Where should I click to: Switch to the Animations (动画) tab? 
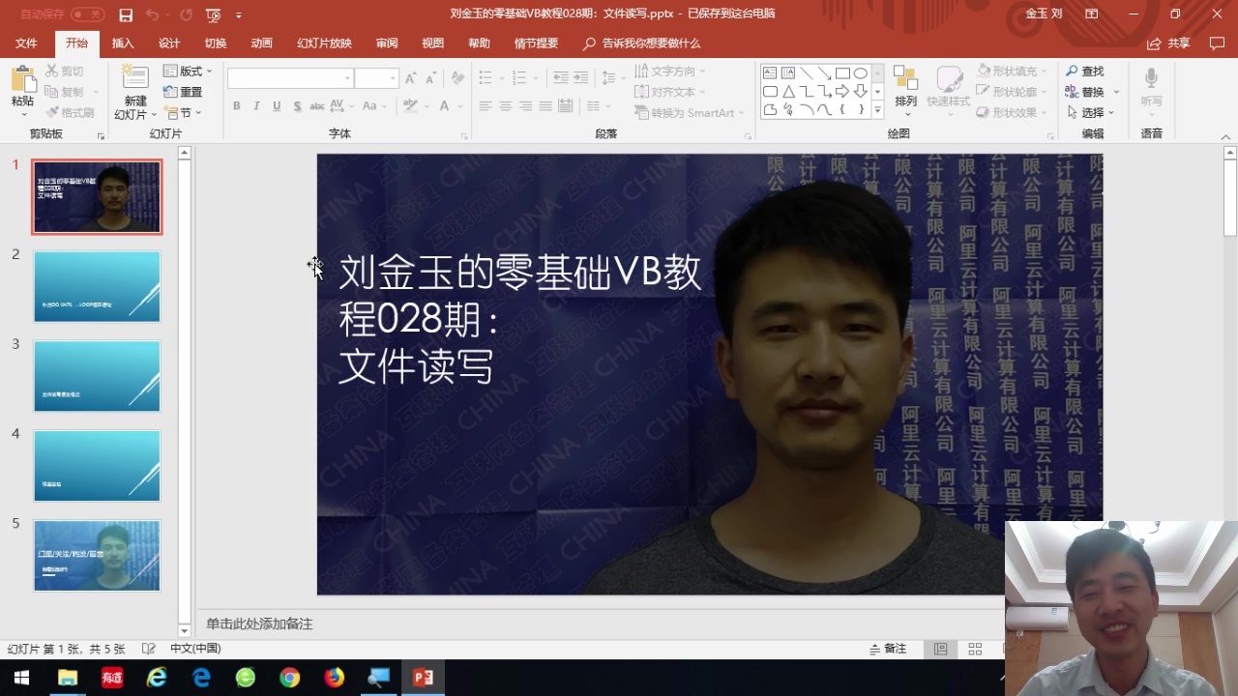(x=261, y=43)
